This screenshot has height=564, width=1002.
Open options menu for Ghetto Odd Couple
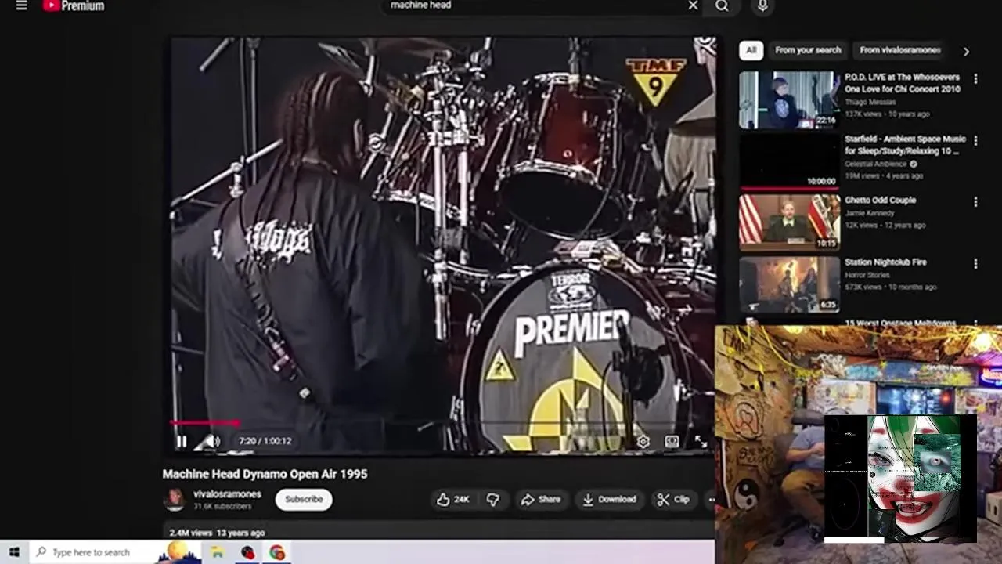[x=975, y=202]
